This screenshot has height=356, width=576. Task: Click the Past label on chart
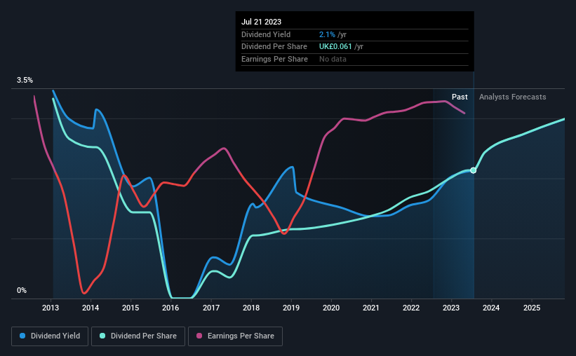pos(460,97)
